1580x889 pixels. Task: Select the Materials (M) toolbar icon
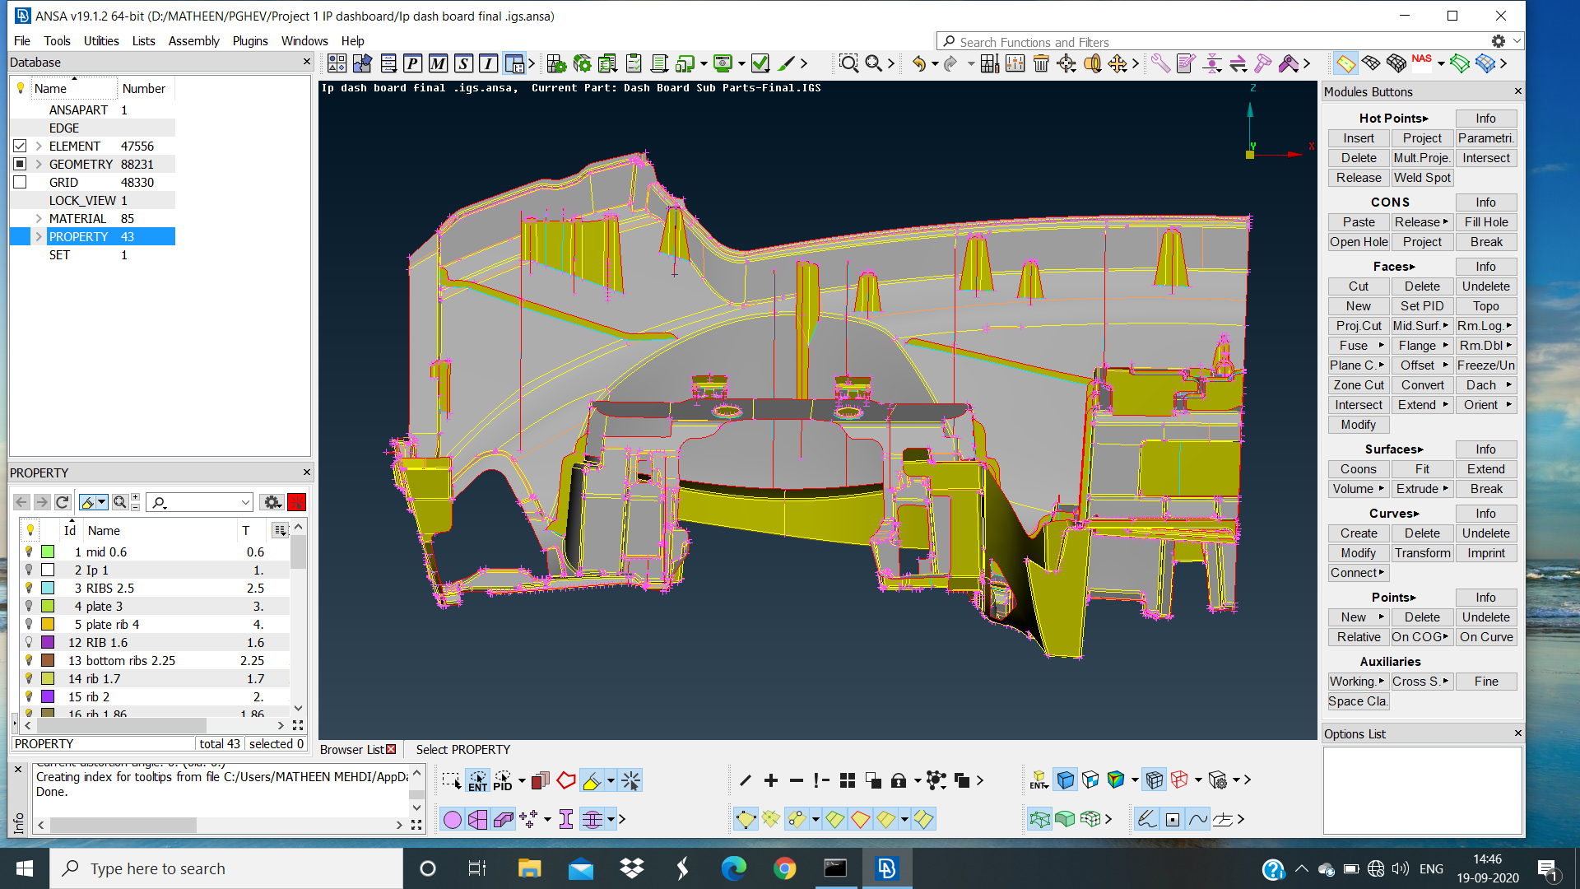[438, 63]
